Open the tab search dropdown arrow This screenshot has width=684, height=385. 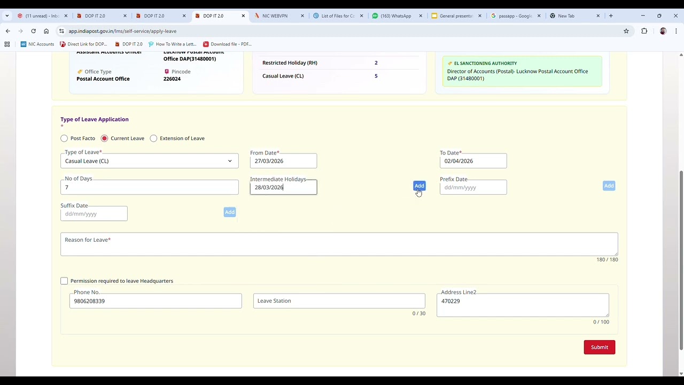(7, 16)
